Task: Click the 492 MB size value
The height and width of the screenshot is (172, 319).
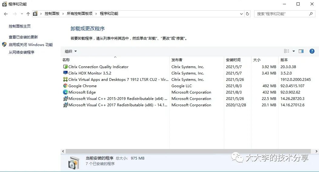Action: click(269, 86)
